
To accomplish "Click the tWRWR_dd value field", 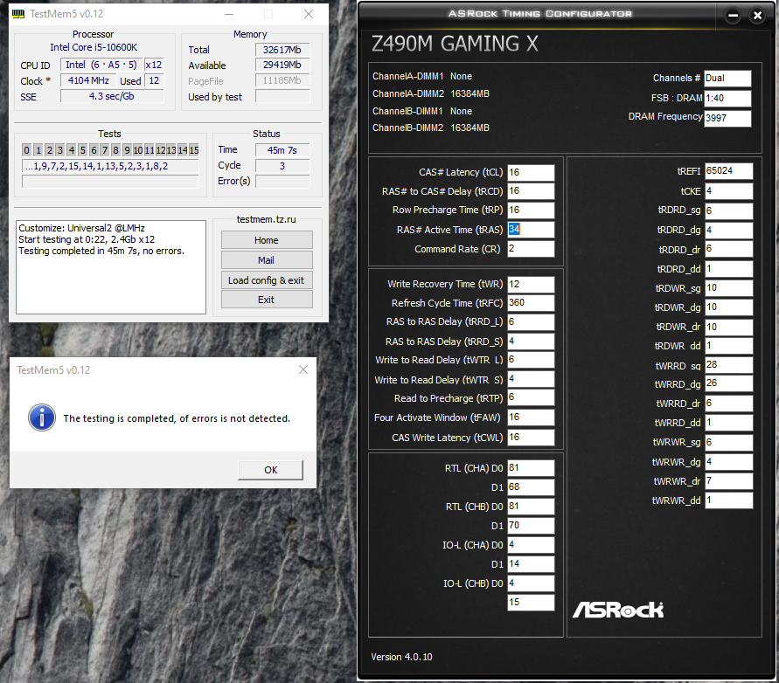I will click(729, 500).
